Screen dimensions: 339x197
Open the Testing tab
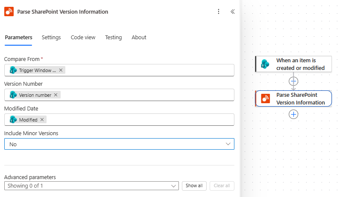click(114, 38)
